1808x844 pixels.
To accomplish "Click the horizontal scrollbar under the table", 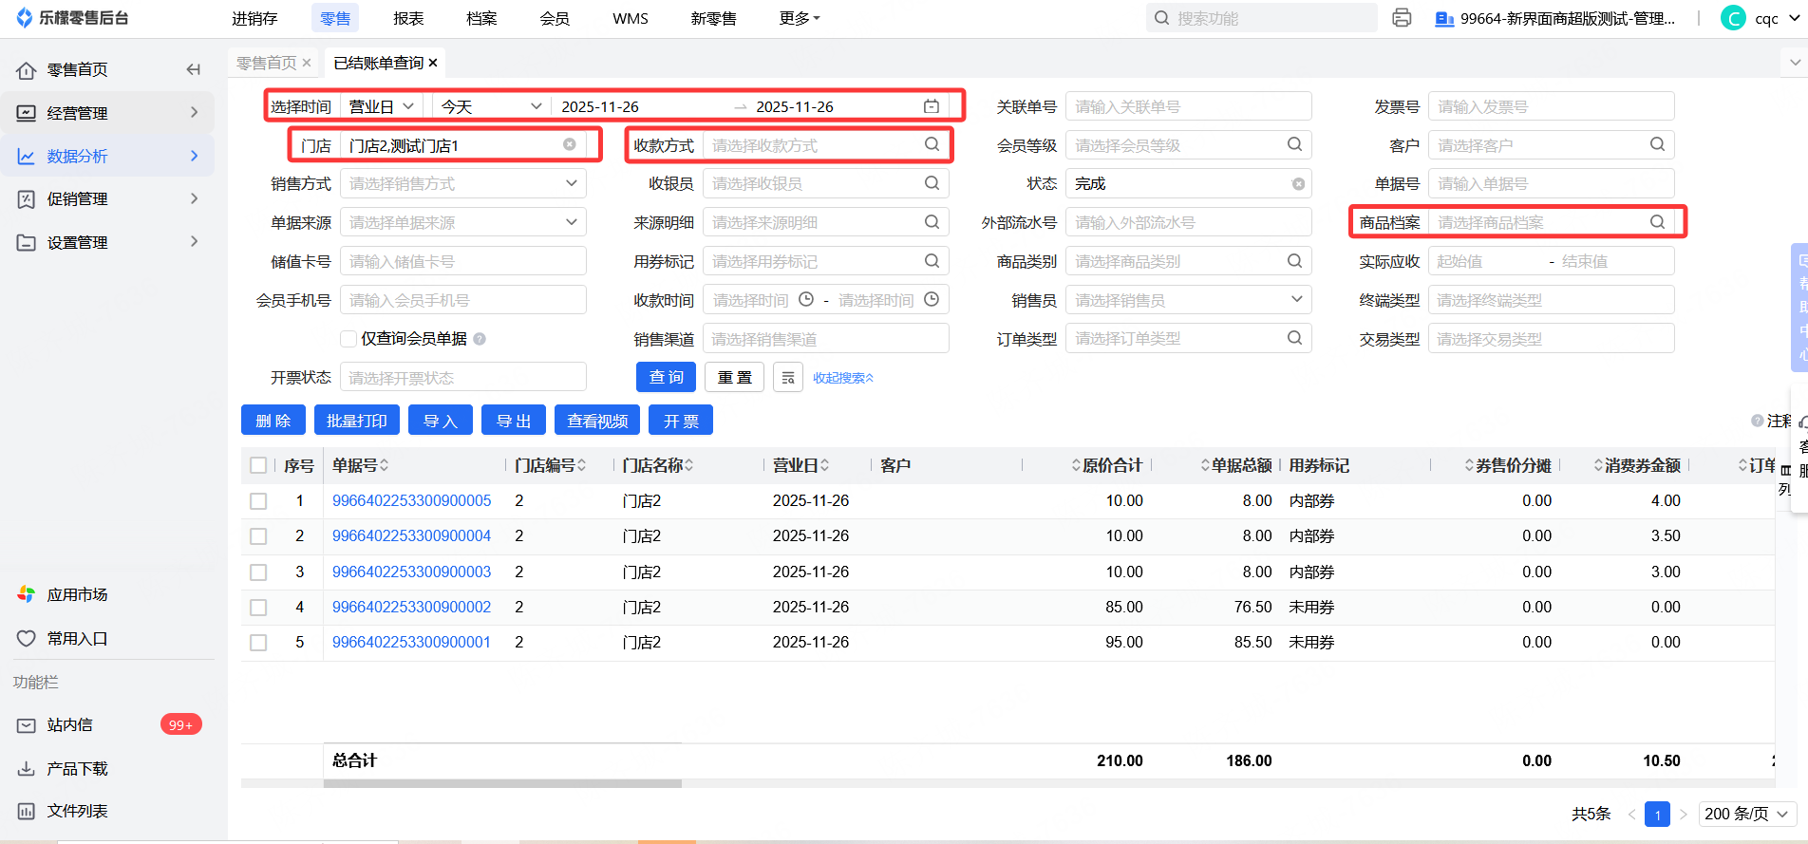I will pos(502,784).
